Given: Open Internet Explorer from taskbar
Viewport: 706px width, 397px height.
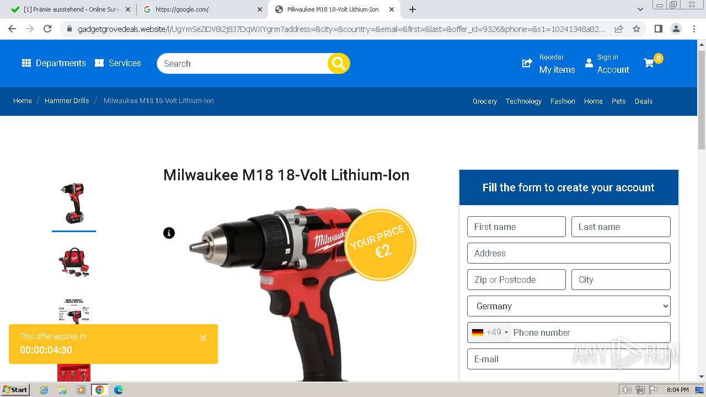Looking at the screenshot, I should [44, 390].
